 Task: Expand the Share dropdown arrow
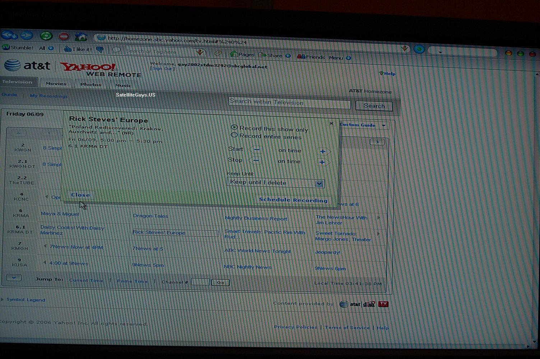point(288,56)
